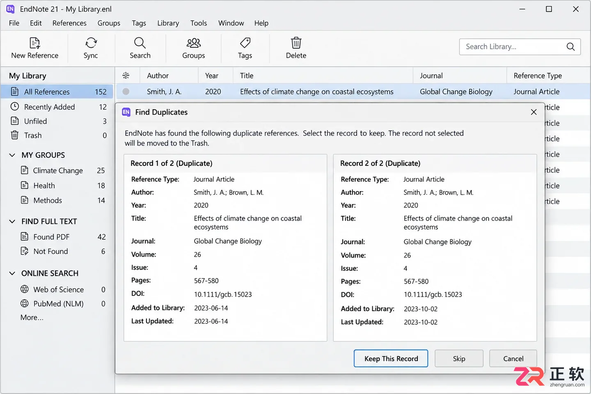Open the File menu
The width and height of the screenshot is (591, 394).
coord(14,23)
